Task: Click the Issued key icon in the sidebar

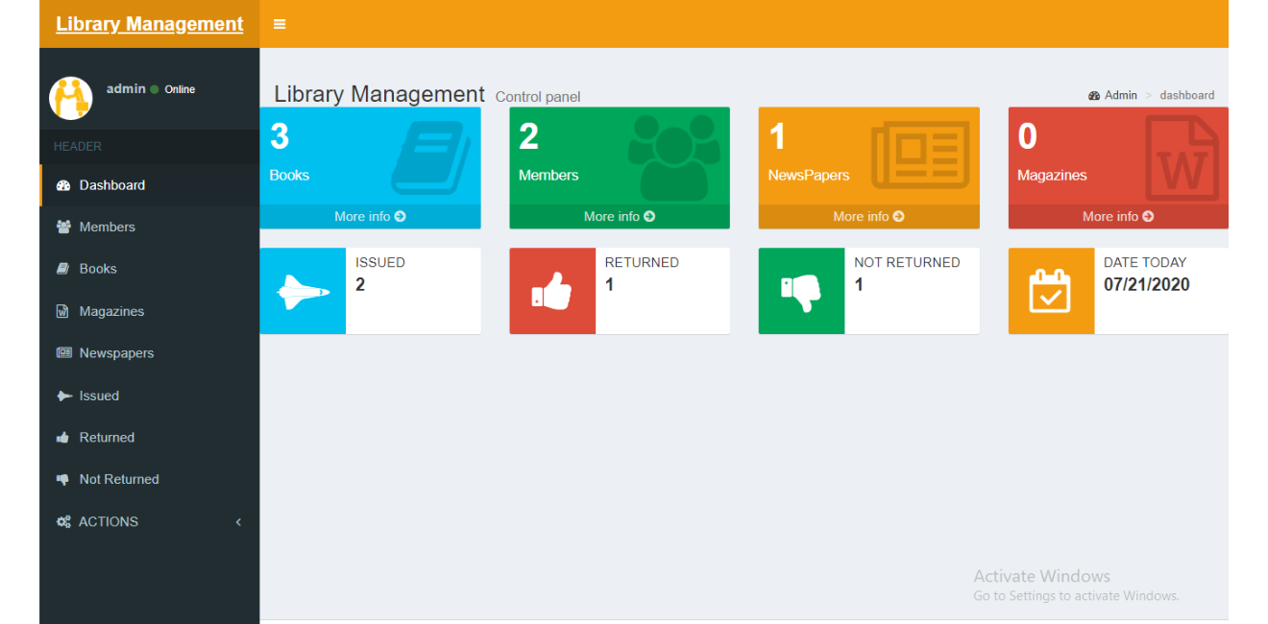Action: coord(63,396)
